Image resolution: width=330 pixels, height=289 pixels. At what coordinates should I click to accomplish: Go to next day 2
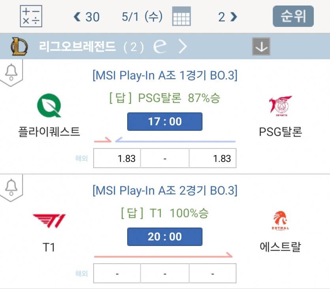point(228,17)
